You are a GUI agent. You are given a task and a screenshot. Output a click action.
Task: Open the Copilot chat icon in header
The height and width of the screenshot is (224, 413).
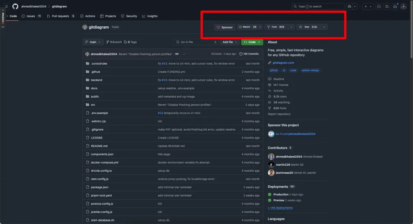coord(349,6)
